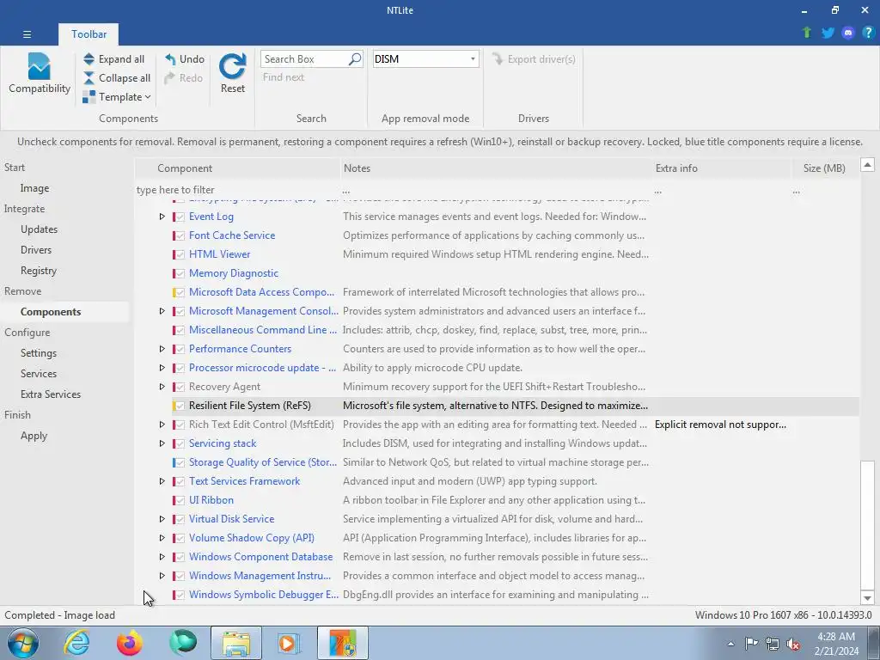
Task: Uncheck Windows Symbolic Debugger Engine checkbox
Action: [180, 595]
